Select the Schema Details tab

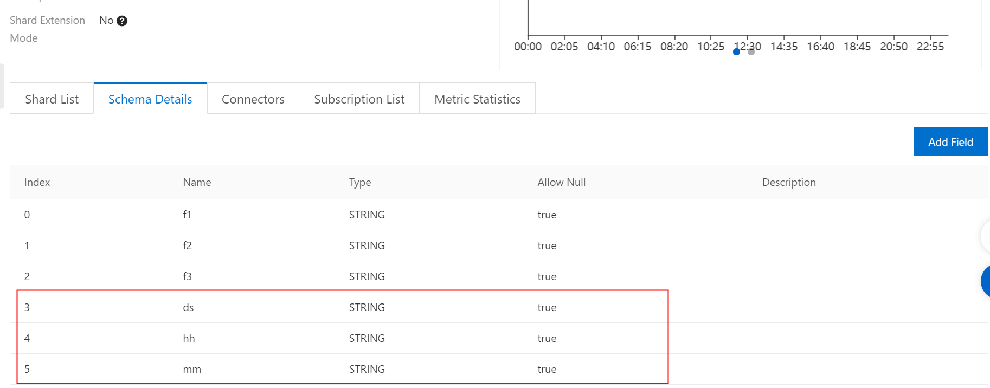click(x=150, y=99)
